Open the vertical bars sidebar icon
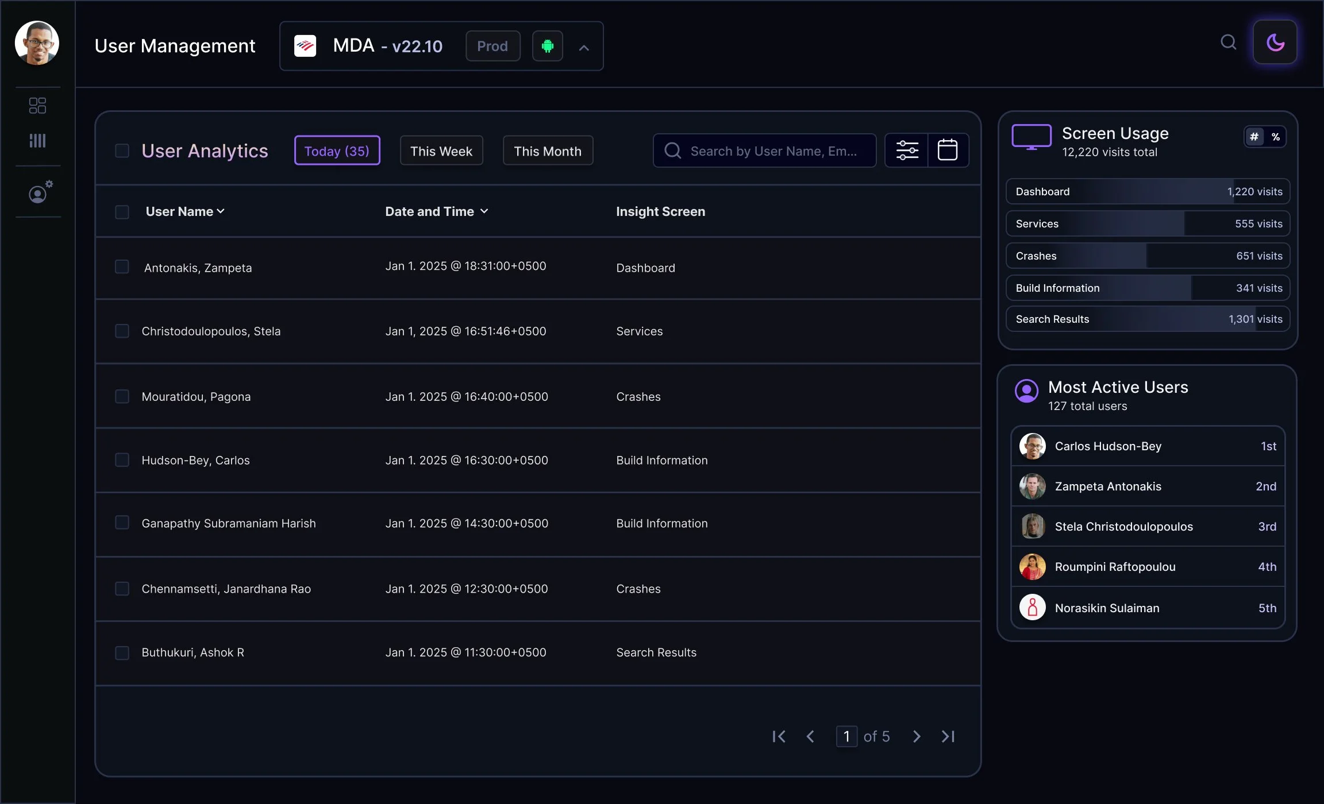 tap(37, 141)
